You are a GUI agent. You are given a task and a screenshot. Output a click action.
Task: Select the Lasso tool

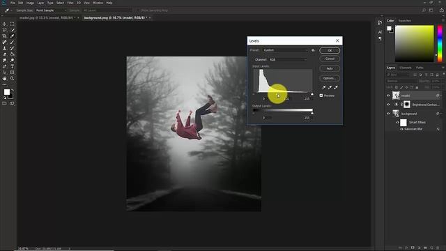(4, 30)
